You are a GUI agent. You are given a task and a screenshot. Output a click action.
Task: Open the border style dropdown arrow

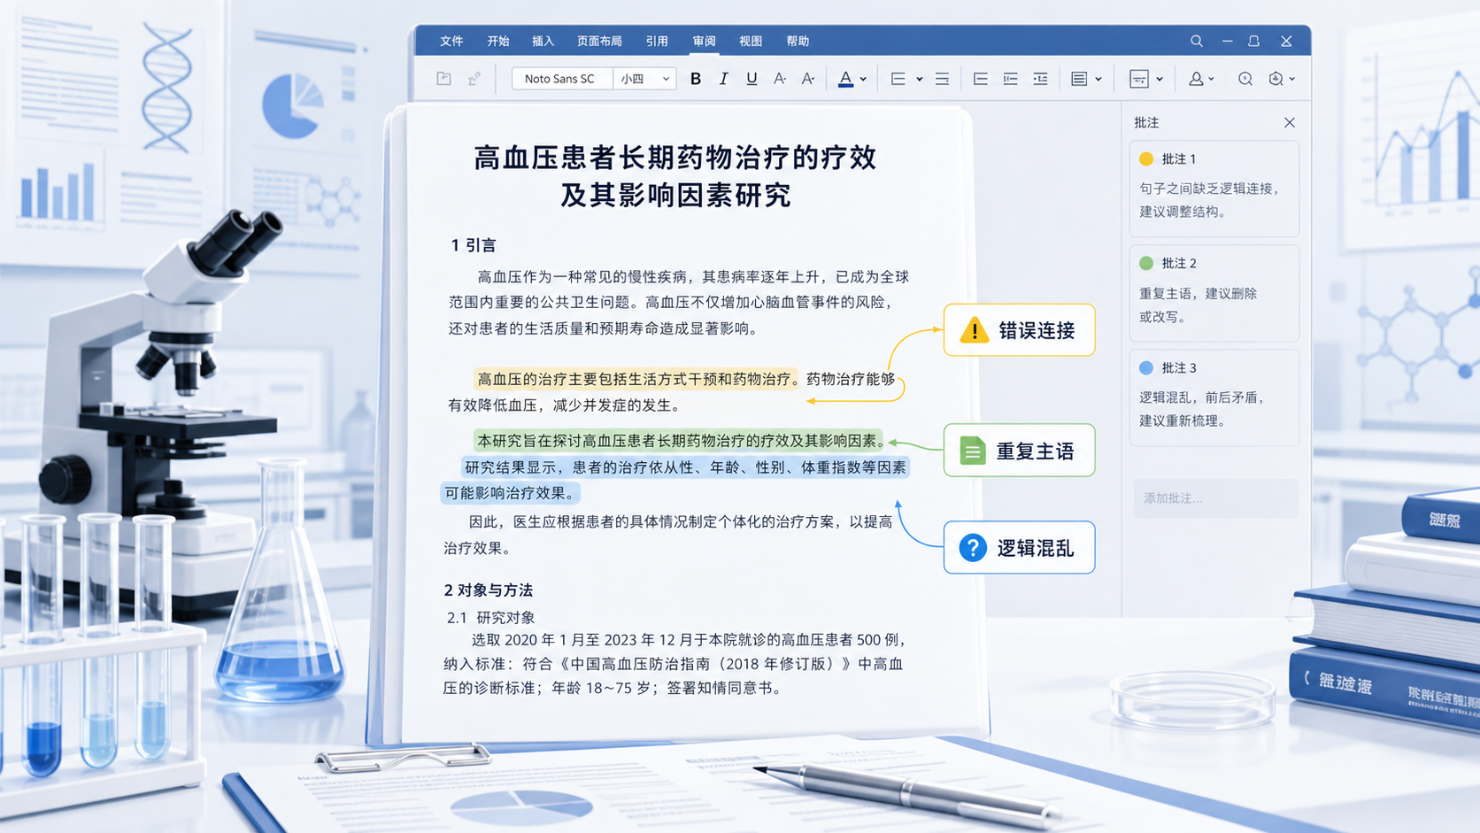pos(1160,80)
